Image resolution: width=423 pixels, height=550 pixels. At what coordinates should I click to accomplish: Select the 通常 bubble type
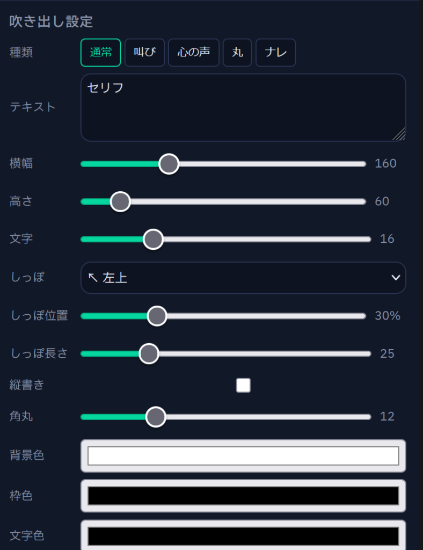101,53
